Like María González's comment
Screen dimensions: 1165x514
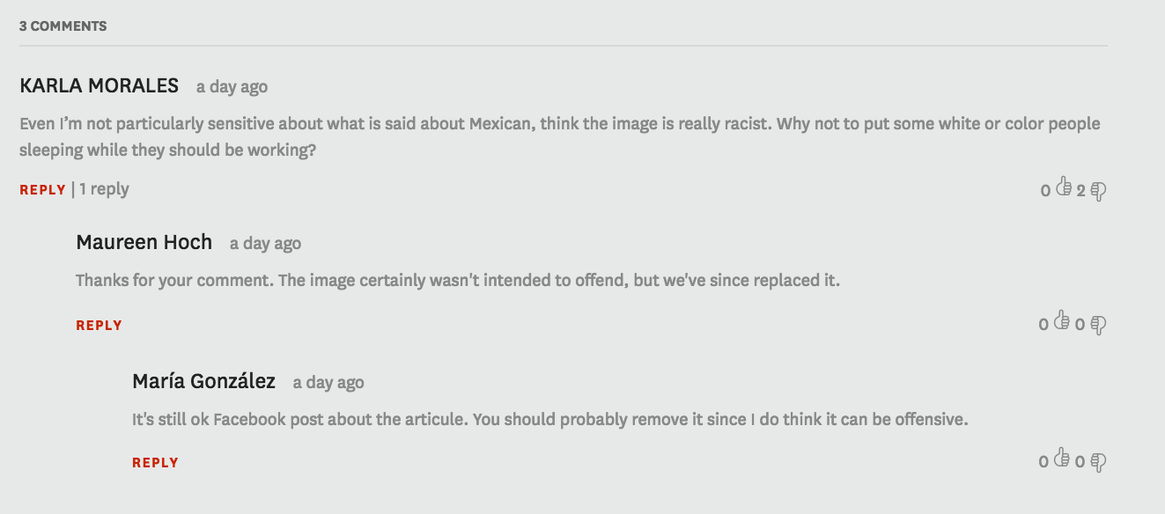point(1061,459)
